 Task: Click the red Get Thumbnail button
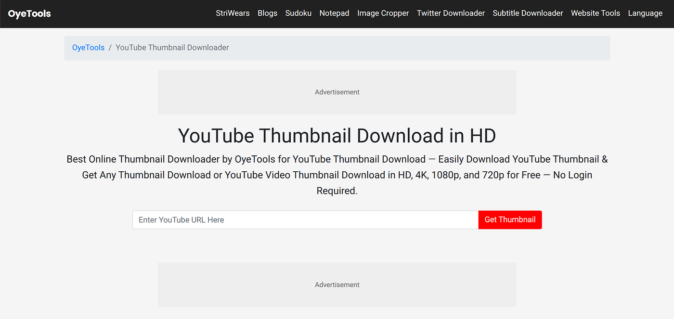point(510,220)
